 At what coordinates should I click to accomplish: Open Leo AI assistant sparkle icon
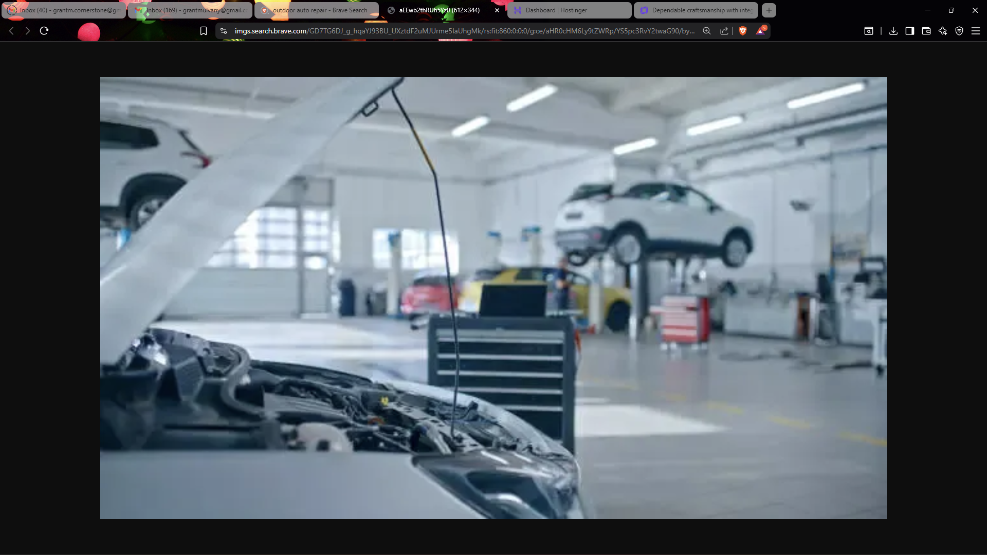coord(943,31)
